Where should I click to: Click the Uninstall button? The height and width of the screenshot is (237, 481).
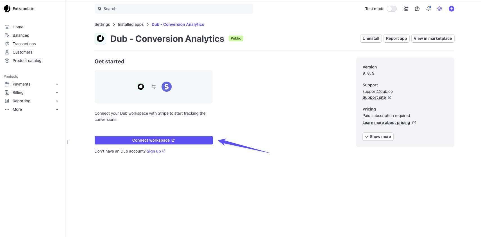371,38
